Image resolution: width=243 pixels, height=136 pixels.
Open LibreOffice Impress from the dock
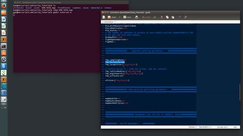coord(4,32)
